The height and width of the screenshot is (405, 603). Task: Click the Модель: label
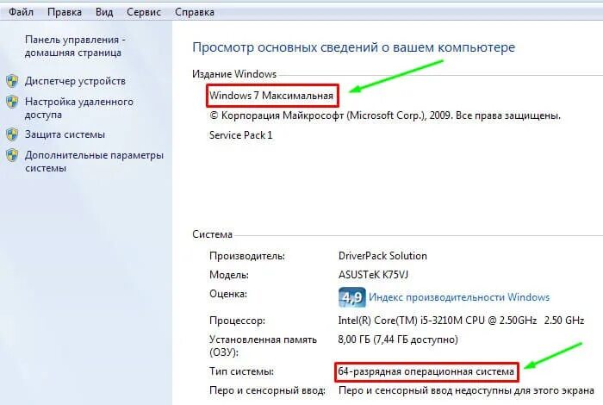(x=229, y=275)
